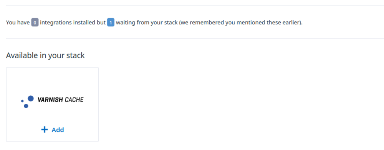Click the Varnish Cache three-dot logo icon

pos(27,102)
